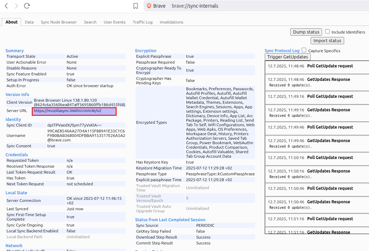Open the Search tab
The height and width of the screenshot is (251, 369).
coord(90,22)
